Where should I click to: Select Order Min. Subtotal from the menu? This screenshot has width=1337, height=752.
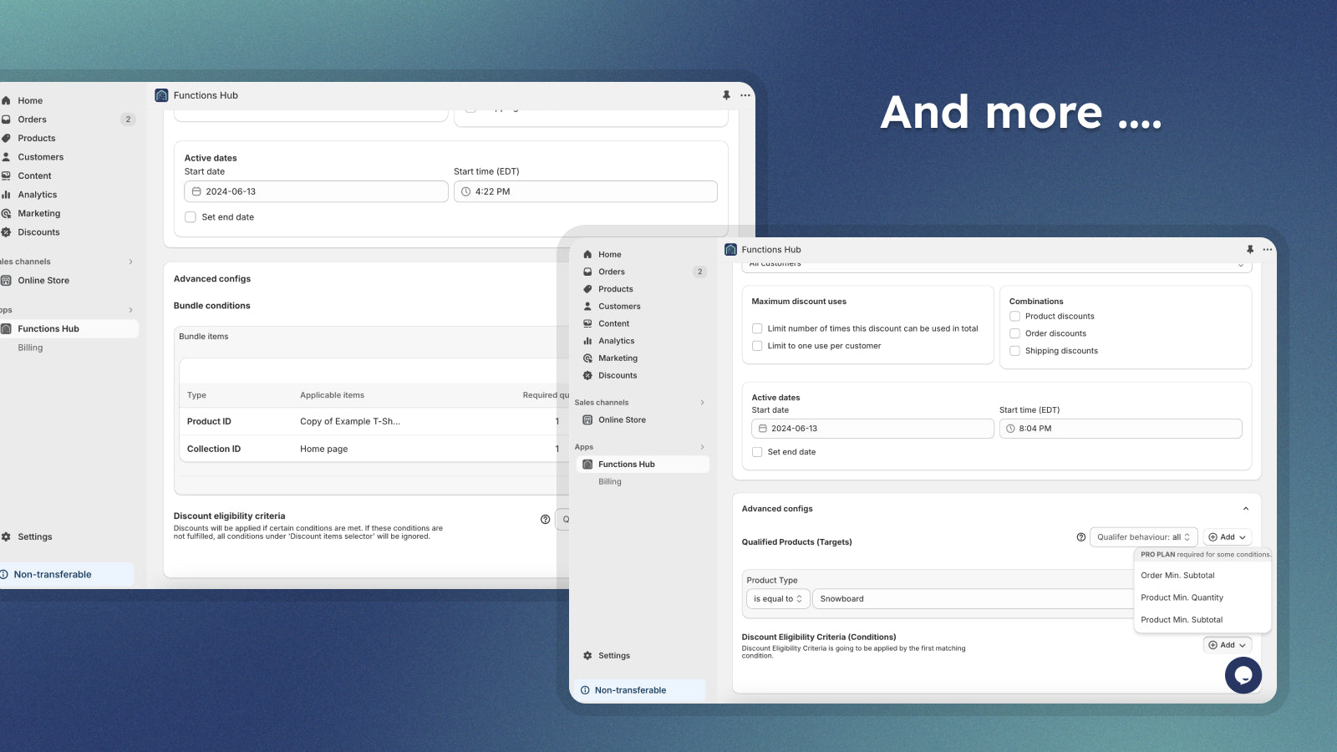(1177, 576)
